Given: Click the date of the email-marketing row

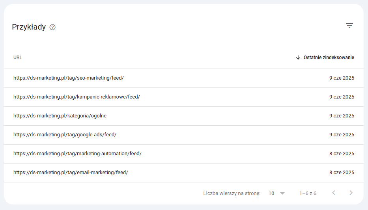Looking at the screenshot, I should (x=342, y=173).
